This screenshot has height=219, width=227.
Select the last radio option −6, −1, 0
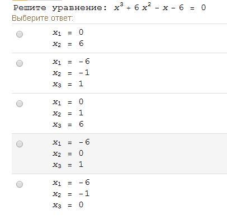click(20, 184)
